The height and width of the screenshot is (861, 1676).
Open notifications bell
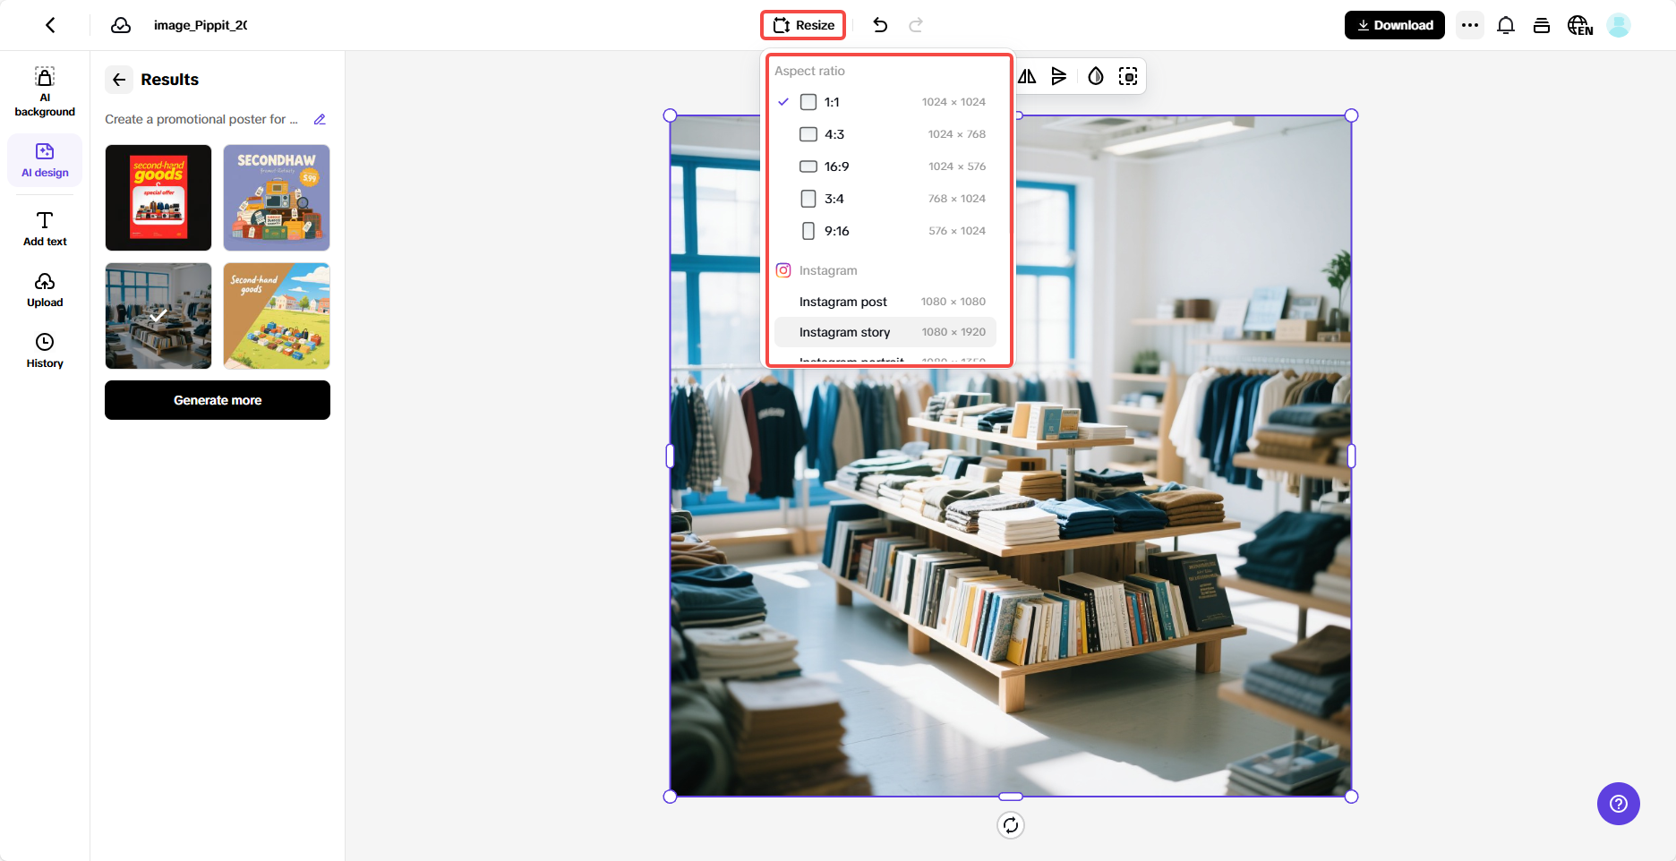pyautogui.click(x=1505, y=25)
